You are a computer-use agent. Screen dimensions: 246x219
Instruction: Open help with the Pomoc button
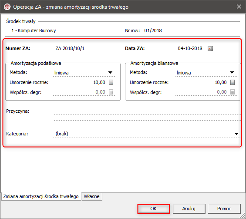pyautogui.click(x=224, y=209)
